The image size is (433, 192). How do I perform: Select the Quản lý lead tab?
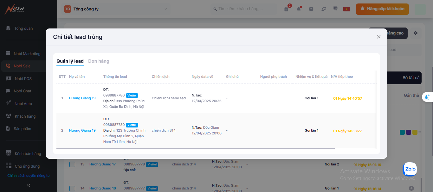70,61
